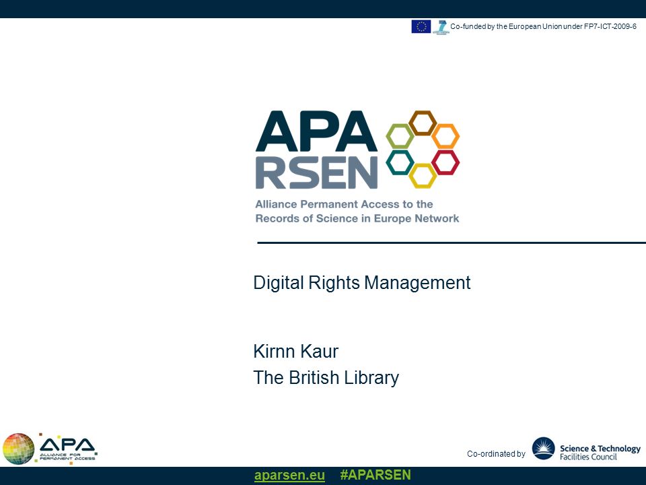Viewport: 646px width, 485px height.
Task: Click the APA colorful globe icon
Action: coord(18,449)
